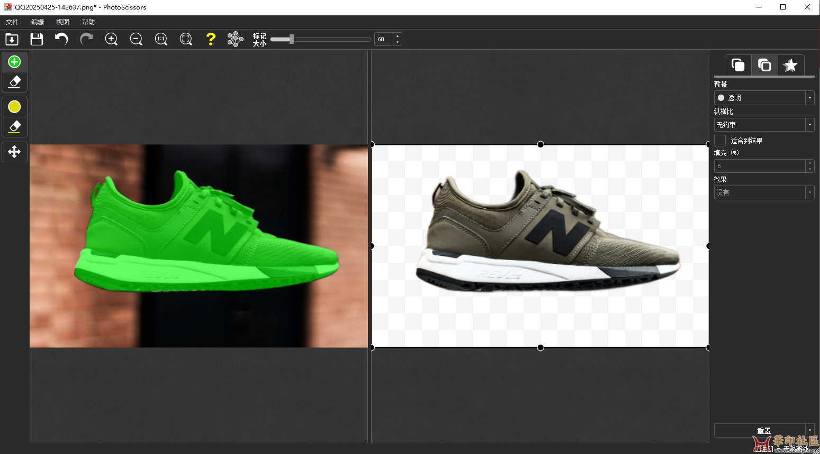Redo the undone action
Screen dimensions: 820x454
(86, 39)
